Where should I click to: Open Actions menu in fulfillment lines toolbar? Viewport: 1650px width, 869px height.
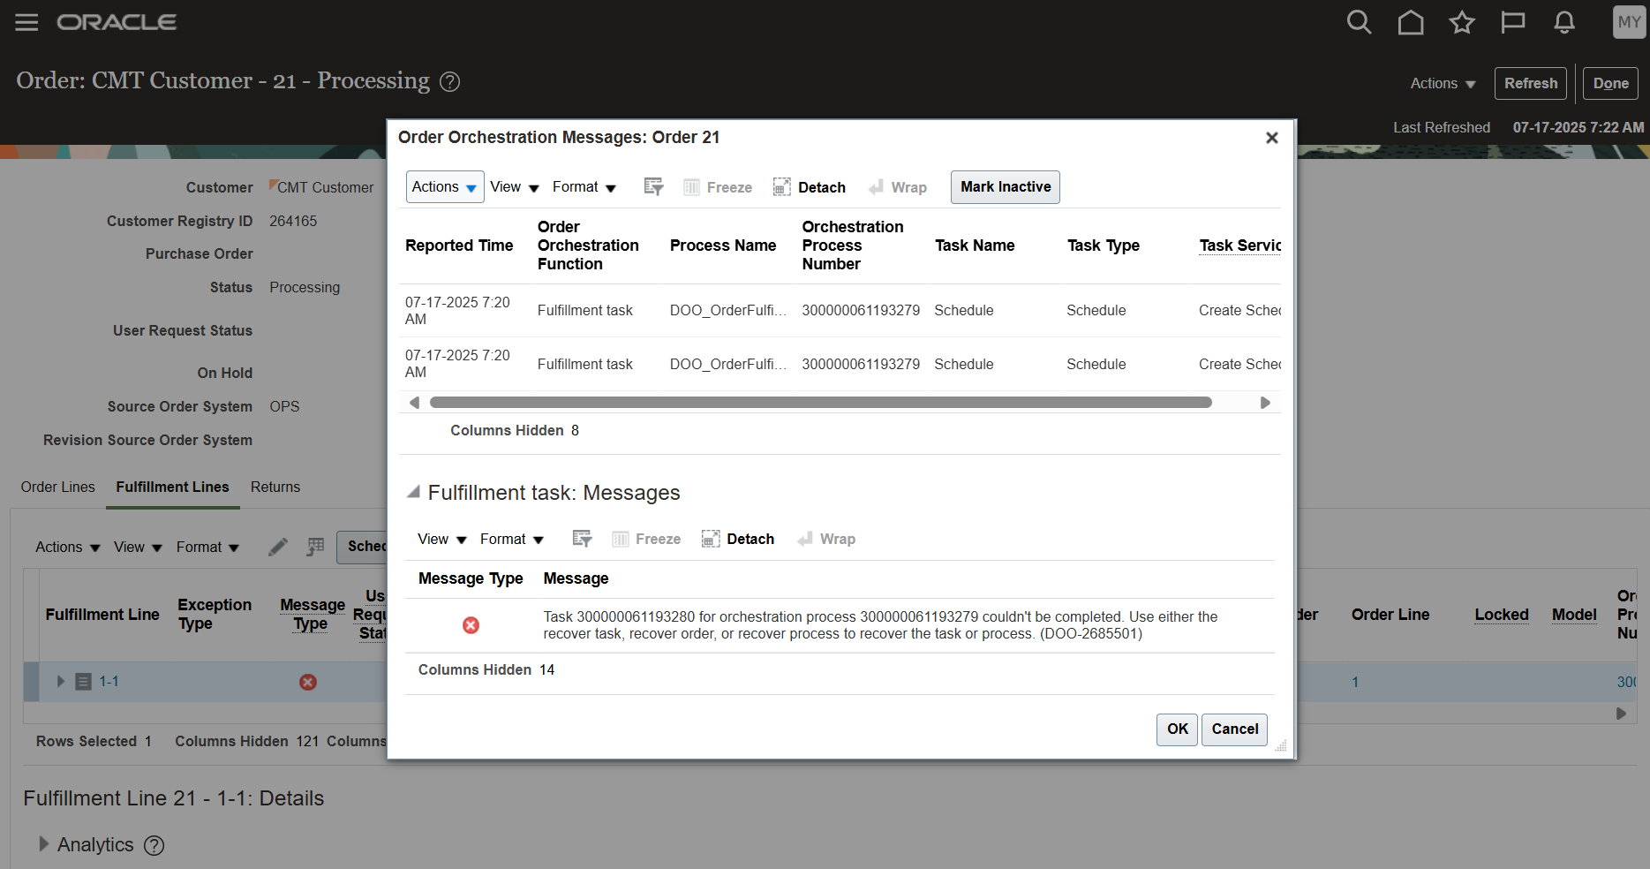click(68, 547)
